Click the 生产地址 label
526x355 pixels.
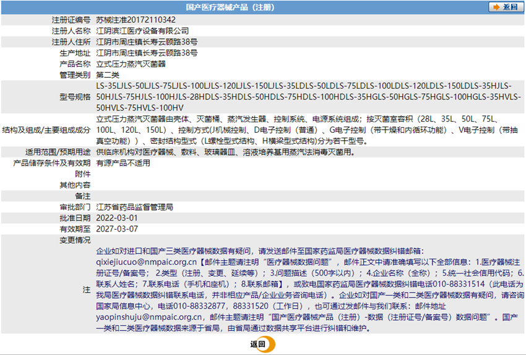point(75,53)
